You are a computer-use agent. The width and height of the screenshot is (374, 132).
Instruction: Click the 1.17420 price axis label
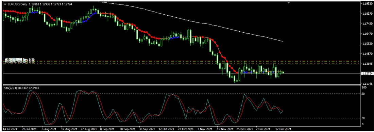point(367,24)
